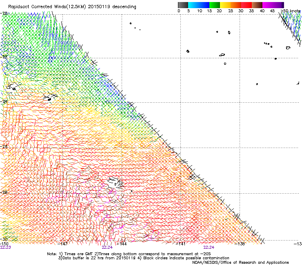Click the legend value 25
This screenshot has width=302, height=265.
[x=231, y=11]
